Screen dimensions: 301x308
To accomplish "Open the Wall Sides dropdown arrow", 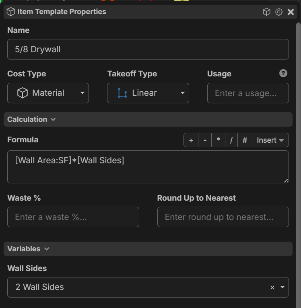I will pyautogui.click(x=282, y=287).
